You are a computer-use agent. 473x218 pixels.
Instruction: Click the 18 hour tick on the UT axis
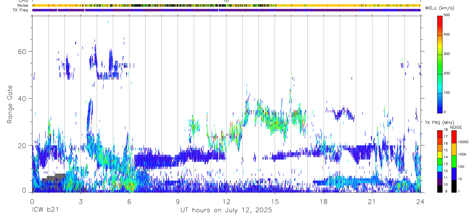pos(324,201)
